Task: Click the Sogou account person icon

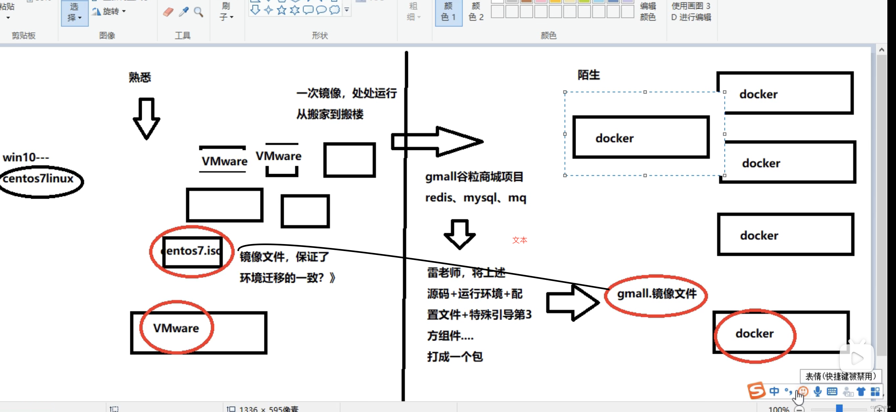Action: pos(848,392)
